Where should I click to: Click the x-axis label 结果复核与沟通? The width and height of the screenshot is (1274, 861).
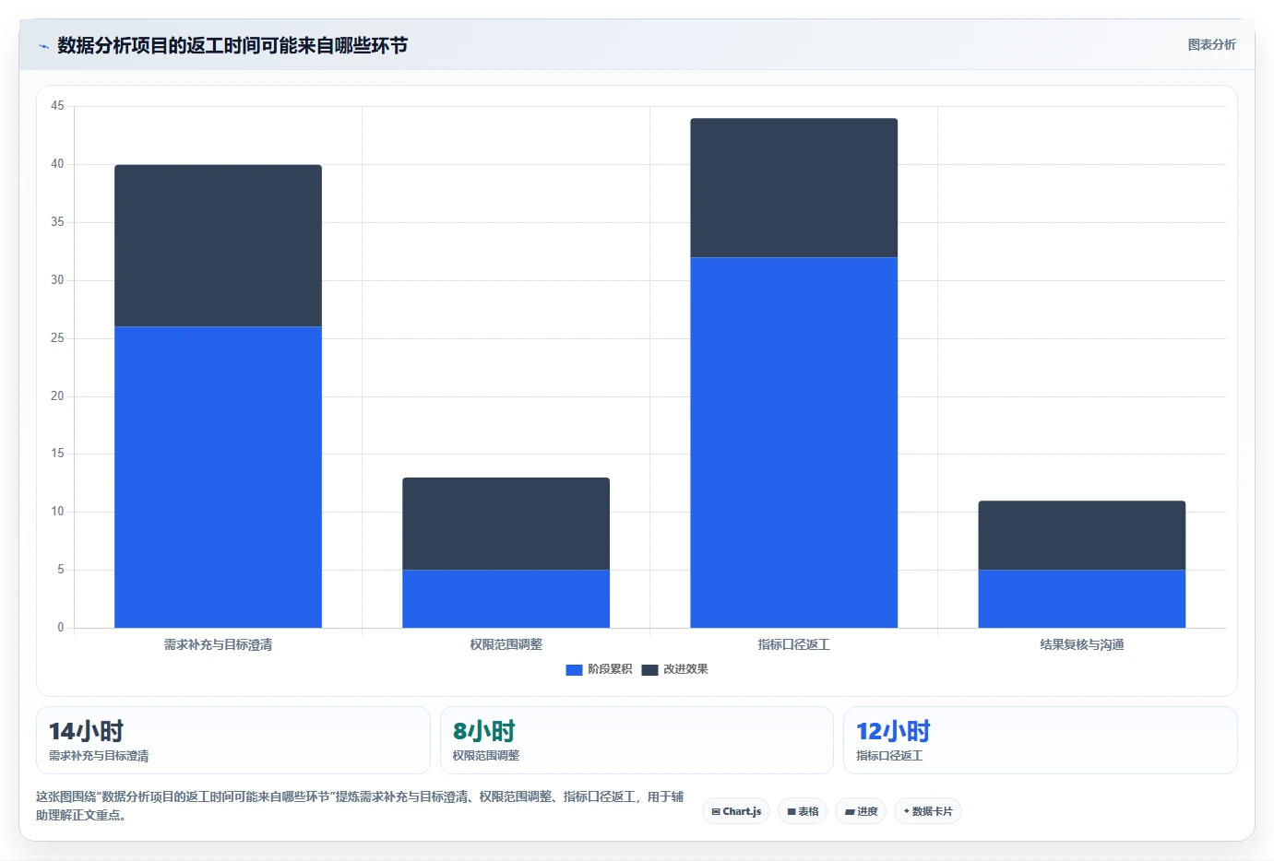1081,644
